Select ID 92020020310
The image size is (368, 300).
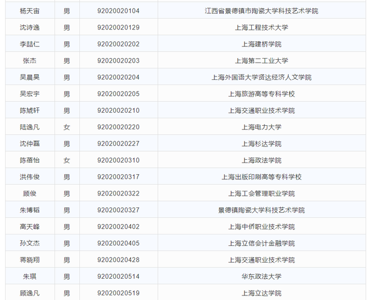118,160
